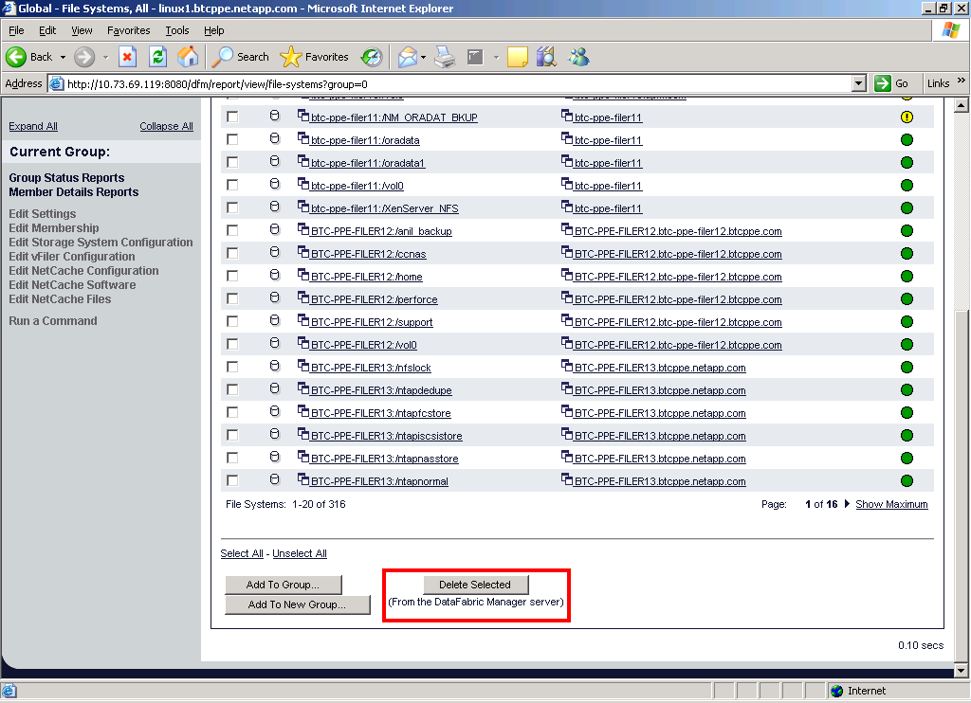Check the box for BTC-PPE-FILER13:/ntapnasstore
This screenshot has width=971, height=703.
pyautogui.click(x=232, y=458)
